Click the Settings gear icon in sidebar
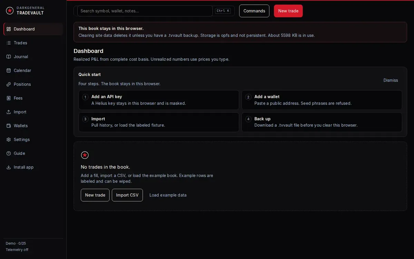Screen dimensions: 414x259 (x=9, y=140)
